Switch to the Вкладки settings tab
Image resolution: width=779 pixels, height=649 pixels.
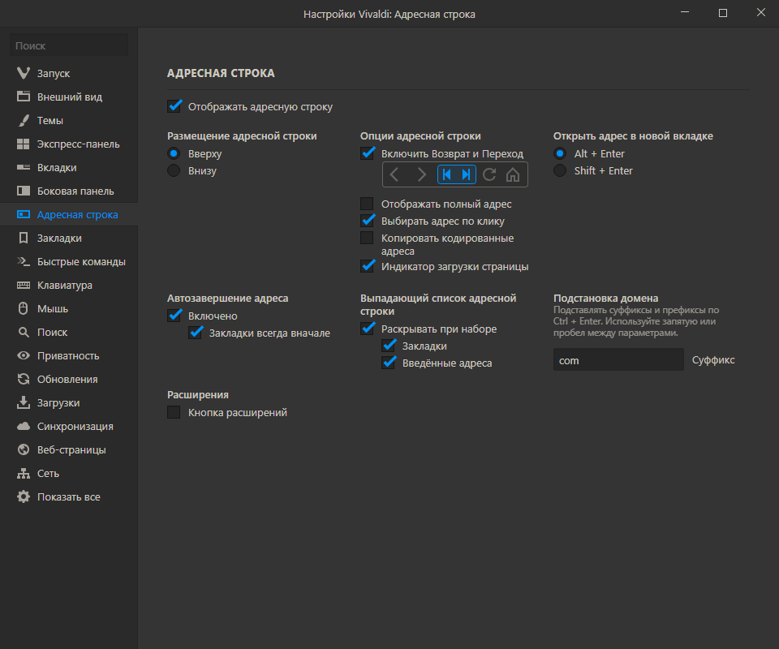(57, 167)
